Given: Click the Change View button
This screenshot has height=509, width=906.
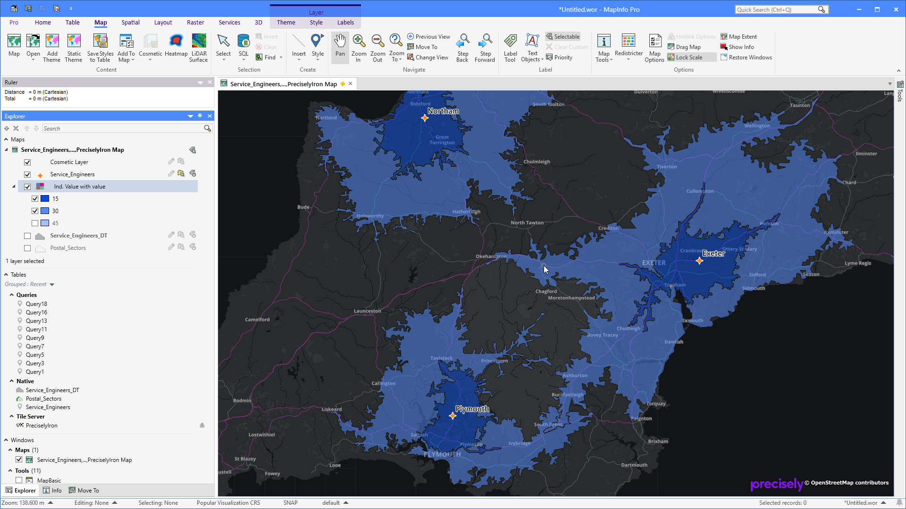Looking at the screenshot, I should point(428,57).
